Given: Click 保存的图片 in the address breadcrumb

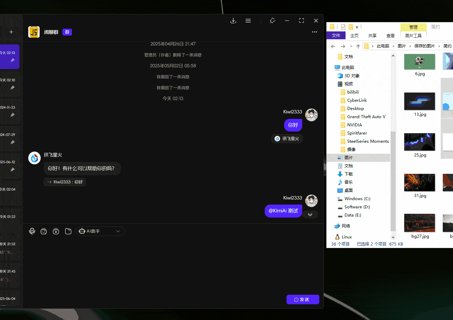Looking at the screenshot, I should (425, 46).
